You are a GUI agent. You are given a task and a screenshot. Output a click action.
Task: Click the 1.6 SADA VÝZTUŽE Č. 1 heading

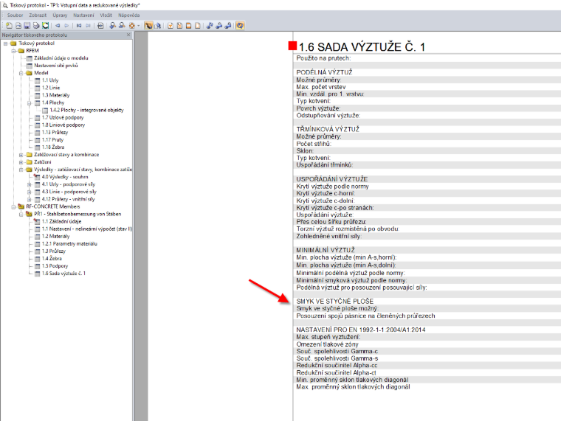(362, 46)
